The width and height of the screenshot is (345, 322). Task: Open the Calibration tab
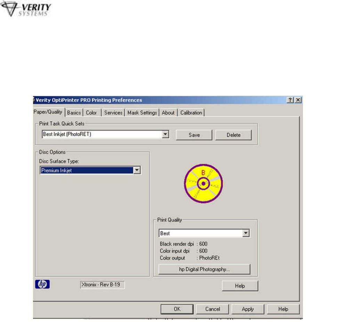(191, 113)
